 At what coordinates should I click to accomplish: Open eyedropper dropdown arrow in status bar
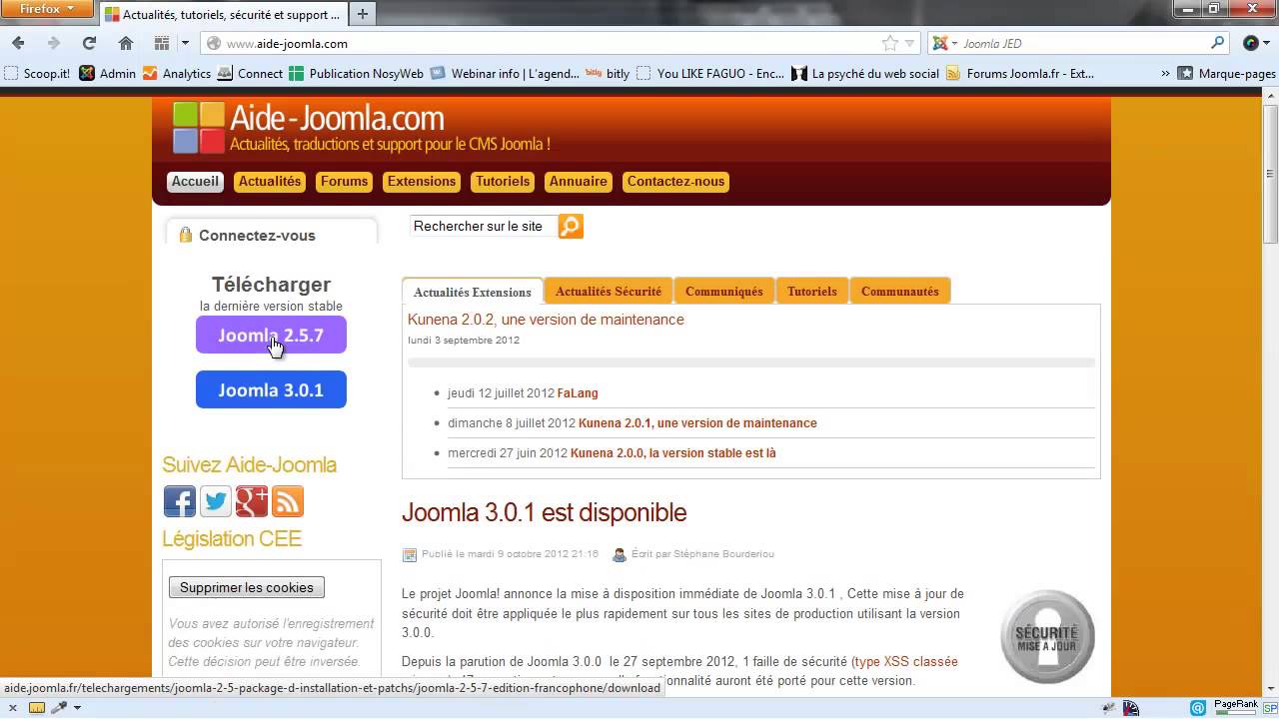(77, 708)
